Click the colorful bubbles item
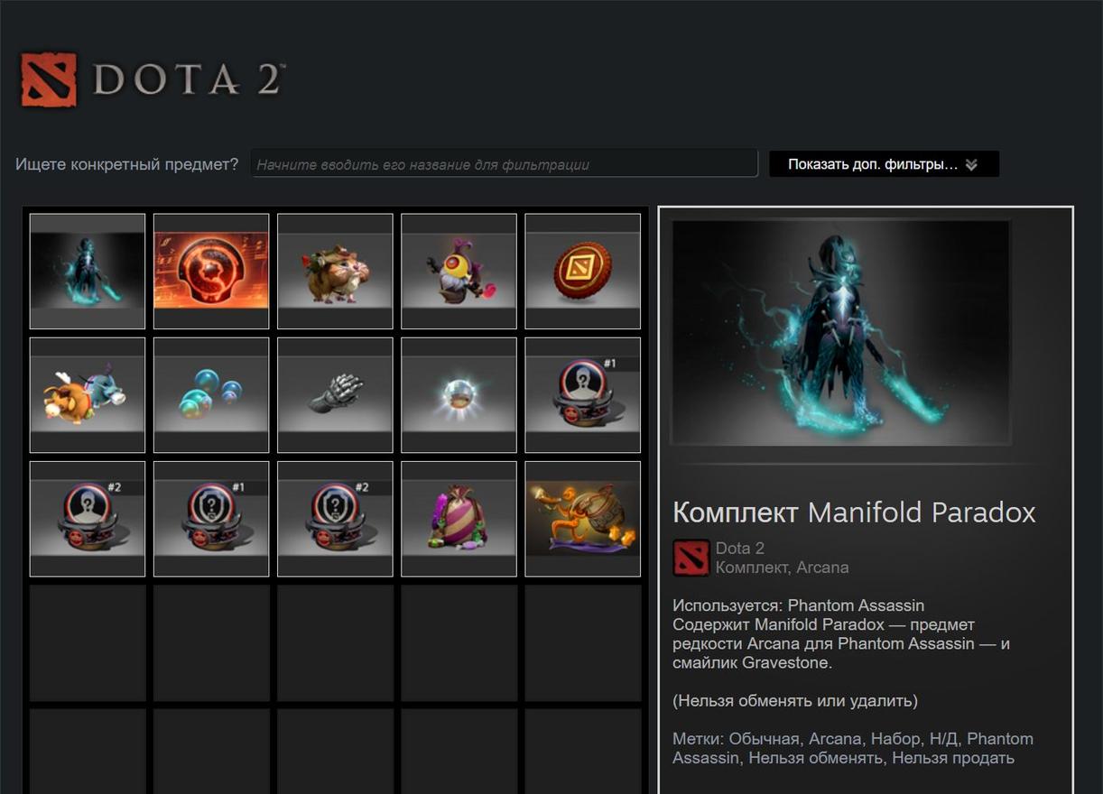This screenshot has width=1103, height=794. 211,394
